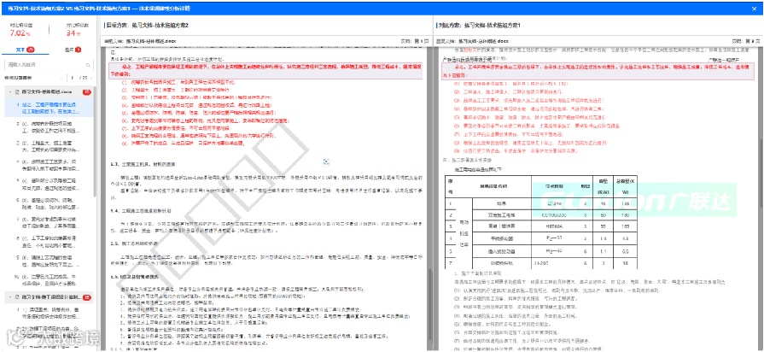
Task: Click the file name label above target document
Action: tap(140, 42)
